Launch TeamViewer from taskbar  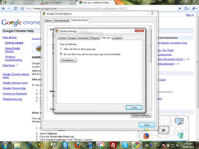pyautogui.click(x=65, y=145)
